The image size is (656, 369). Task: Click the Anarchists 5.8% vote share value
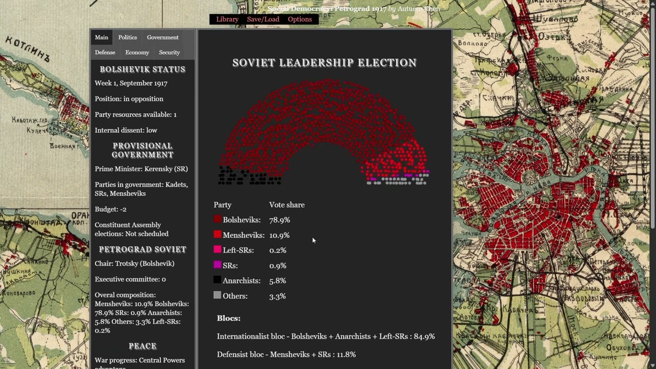pos(278,281)
